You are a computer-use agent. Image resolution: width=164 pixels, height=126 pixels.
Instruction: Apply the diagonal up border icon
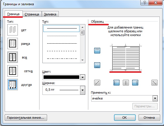tap(97, 83)
